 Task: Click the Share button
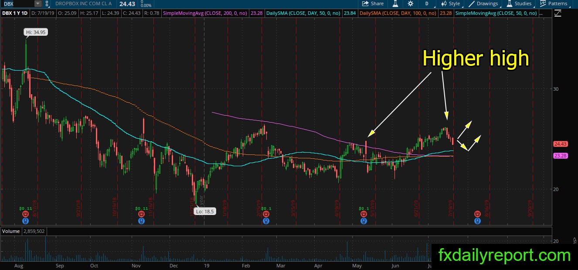coord(373,3)
